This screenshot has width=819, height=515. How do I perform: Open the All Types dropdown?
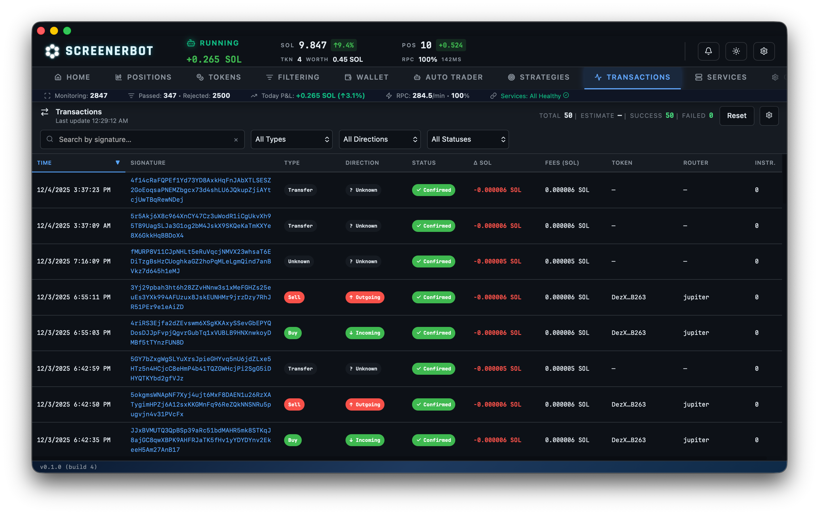coord(291,139)
